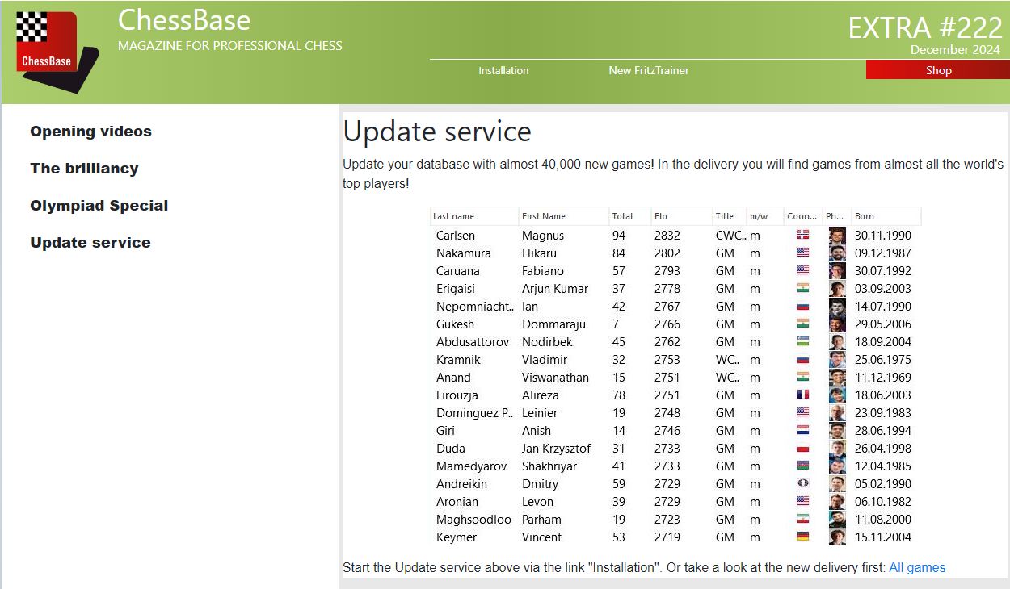
Task: Click the ChessBase logo icon
Action: [x=57, y=50]
